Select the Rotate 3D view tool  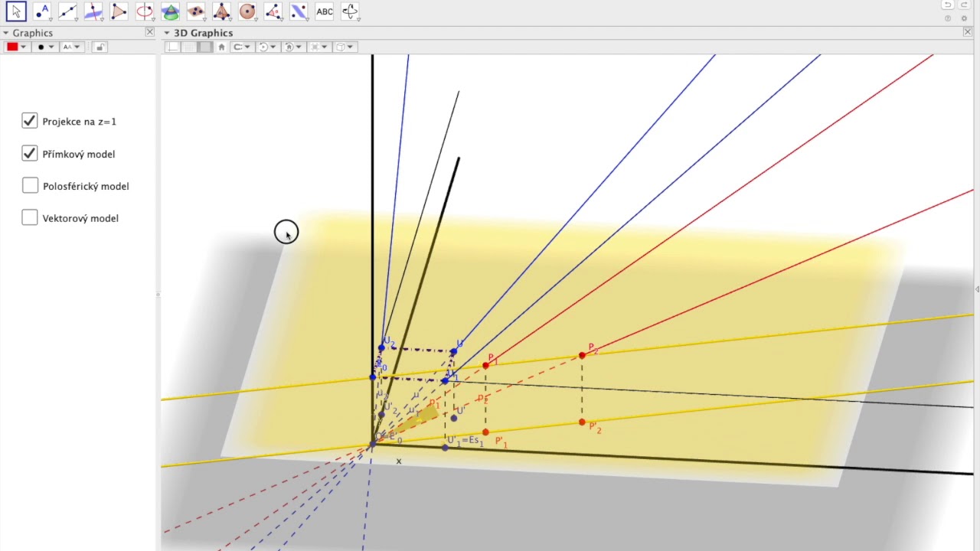tap(350, 11)
